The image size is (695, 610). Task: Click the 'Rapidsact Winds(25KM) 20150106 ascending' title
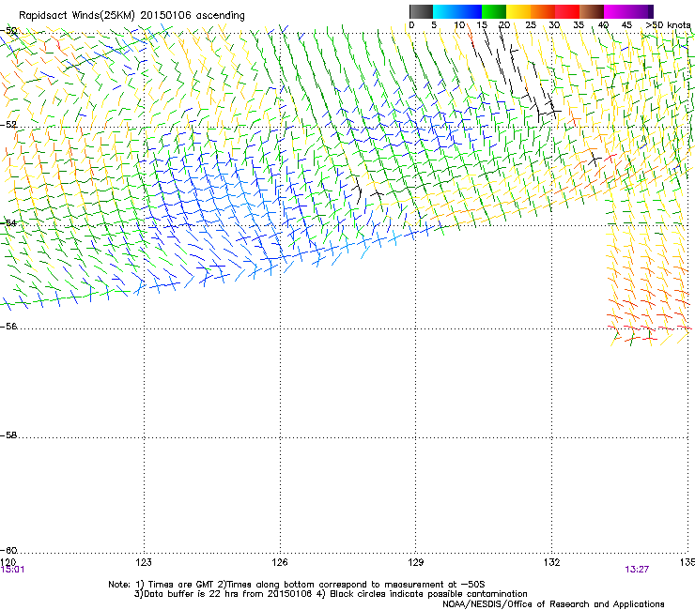[x=131, y=16]
